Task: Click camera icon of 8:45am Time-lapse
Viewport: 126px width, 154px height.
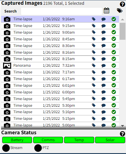Action: [x=7, y=39]
